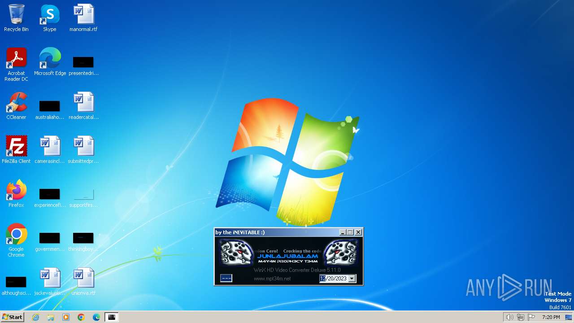
Task: Open the media player taskbar icon
Action: 66,317
